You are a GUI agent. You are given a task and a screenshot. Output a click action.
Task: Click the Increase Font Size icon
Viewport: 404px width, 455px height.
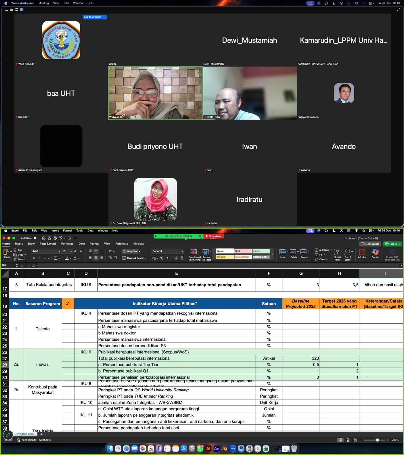[75, 251]
